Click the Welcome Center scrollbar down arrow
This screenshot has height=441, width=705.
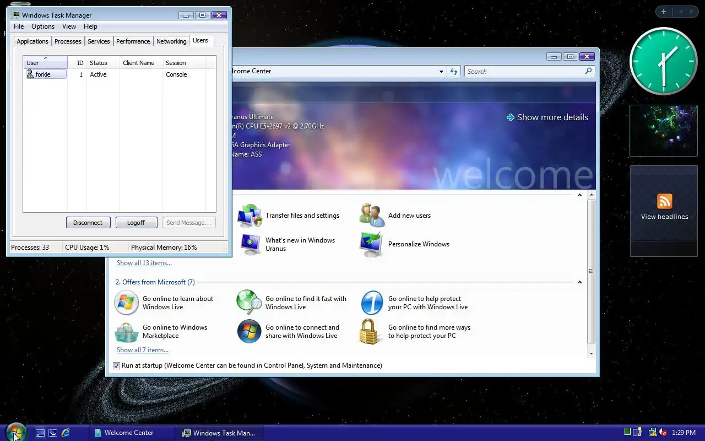pos(592,354)
